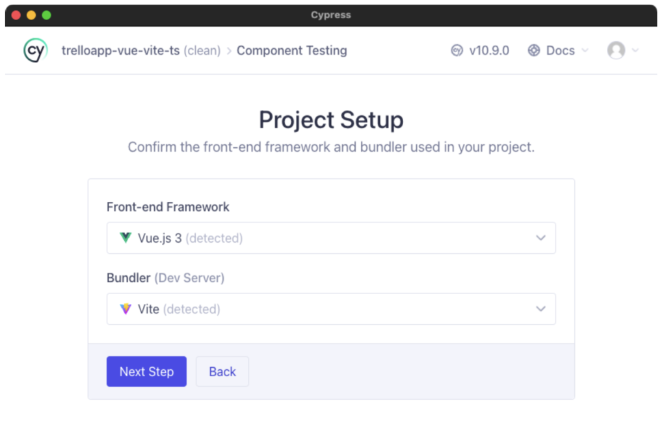Click inside the Vue.js 3 selection field
This screenshot has width=666, height=427.
tap(331, 238)
